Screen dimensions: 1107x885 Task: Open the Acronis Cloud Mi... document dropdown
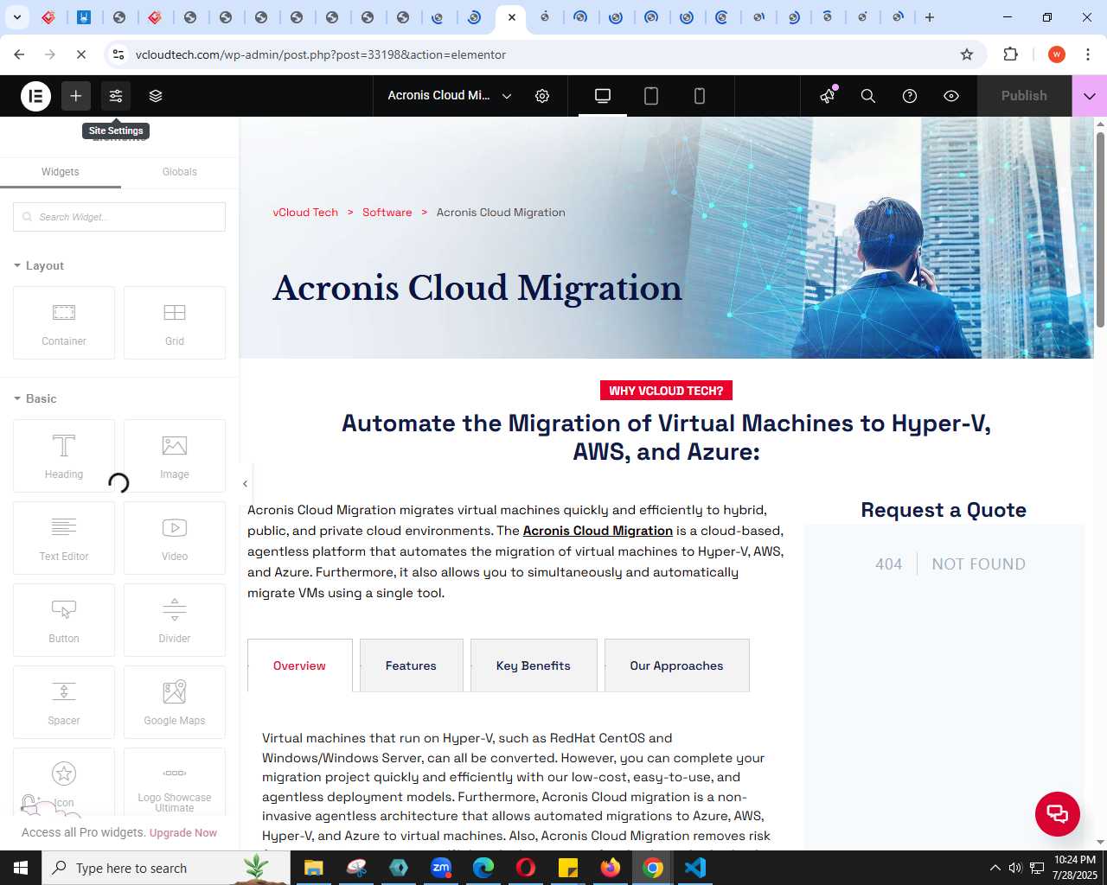(450, 96)
